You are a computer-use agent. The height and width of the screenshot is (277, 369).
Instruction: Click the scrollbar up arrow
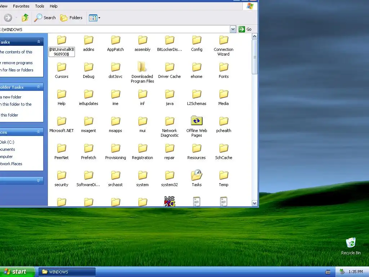(x=254, y=36)
